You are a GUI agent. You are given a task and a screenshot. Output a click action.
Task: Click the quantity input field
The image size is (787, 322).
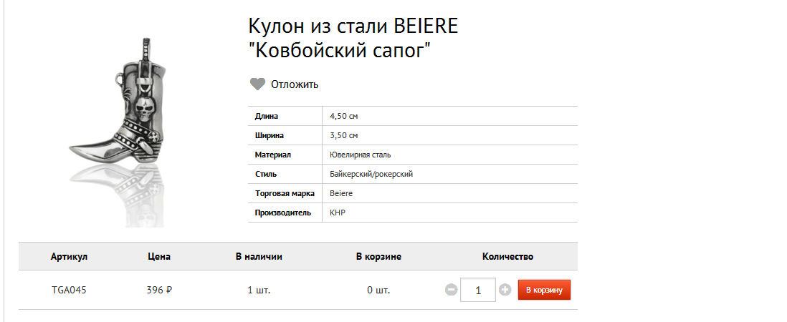(478, 290)
